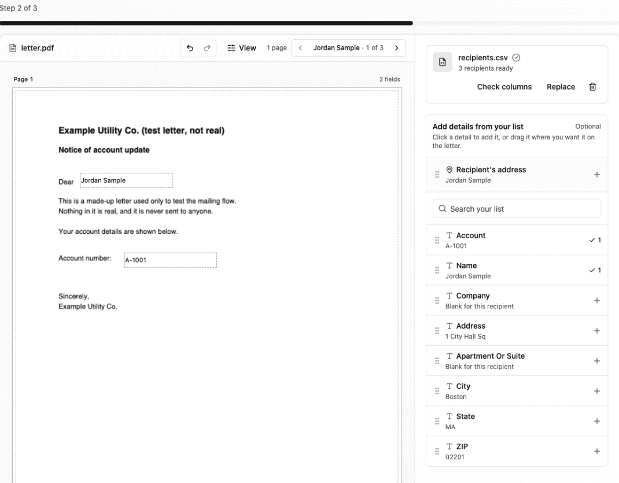
Task: Add Recipient's address with plus icon
Action: (x=597, y=175)
